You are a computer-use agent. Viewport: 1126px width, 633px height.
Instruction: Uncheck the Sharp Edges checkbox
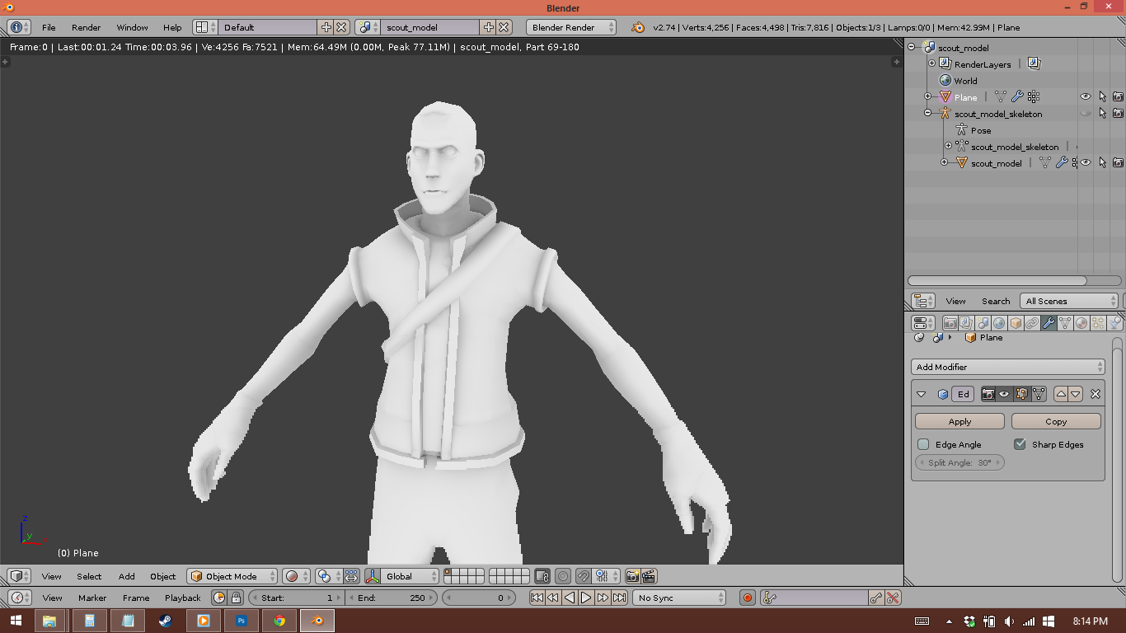coord(1020,444)
